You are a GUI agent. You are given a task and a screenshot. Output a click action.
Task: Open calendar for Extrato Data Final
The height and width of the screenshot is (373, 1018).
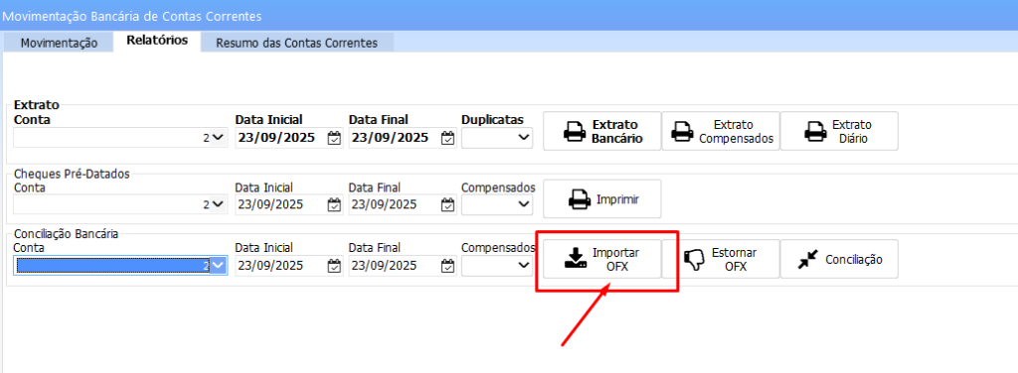point(447,137)
